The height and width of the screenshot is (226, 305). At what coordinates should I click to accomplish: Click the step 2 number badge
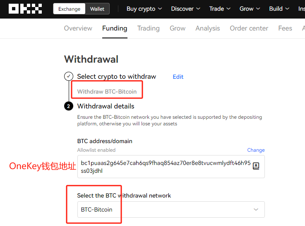(69, 106)
